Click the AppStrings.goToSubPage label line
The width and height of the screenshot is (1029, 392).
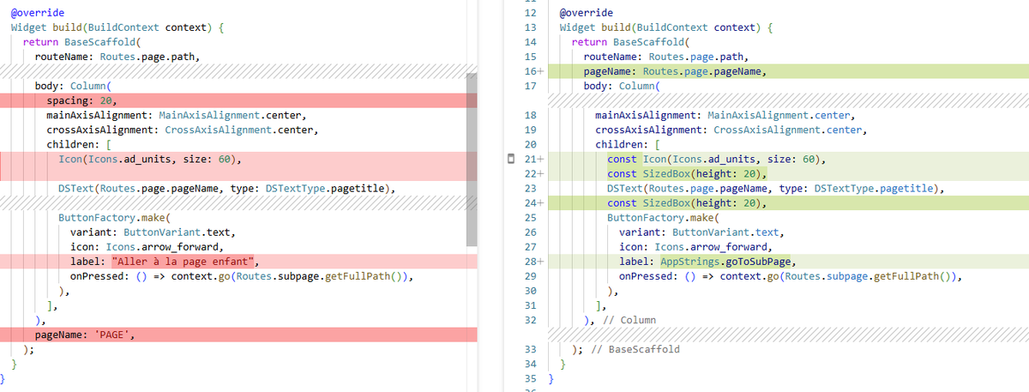click(788, 262)
